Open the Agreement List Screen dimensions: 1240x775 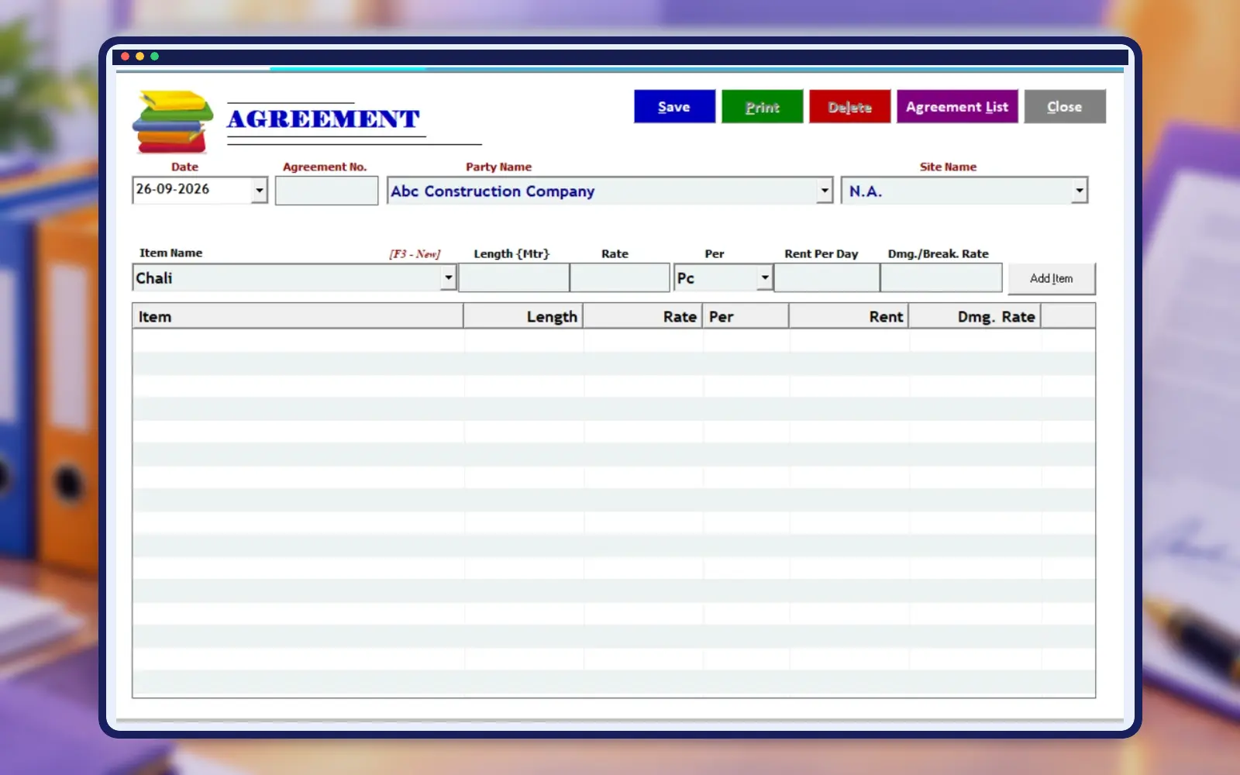click(957, 107)
